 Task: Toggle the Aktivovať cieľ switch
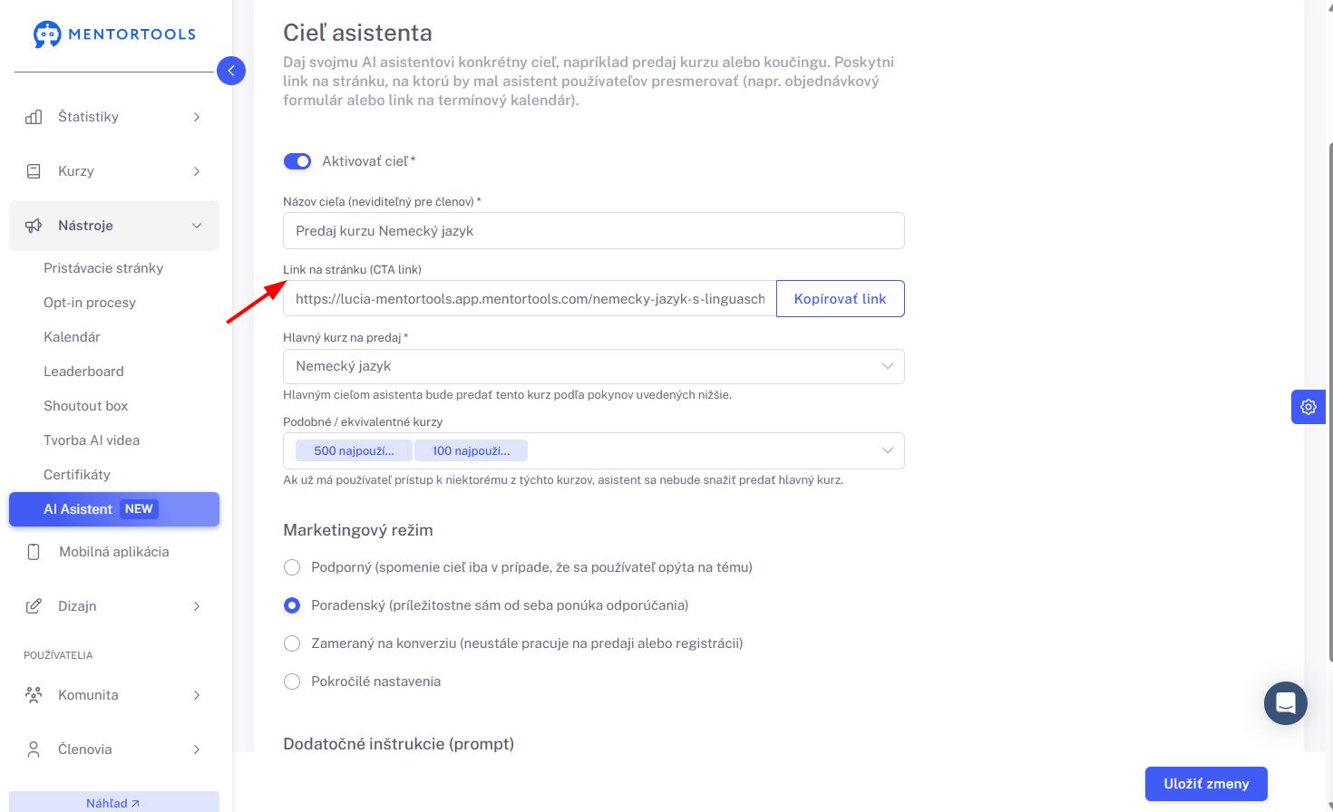(297, 161)
